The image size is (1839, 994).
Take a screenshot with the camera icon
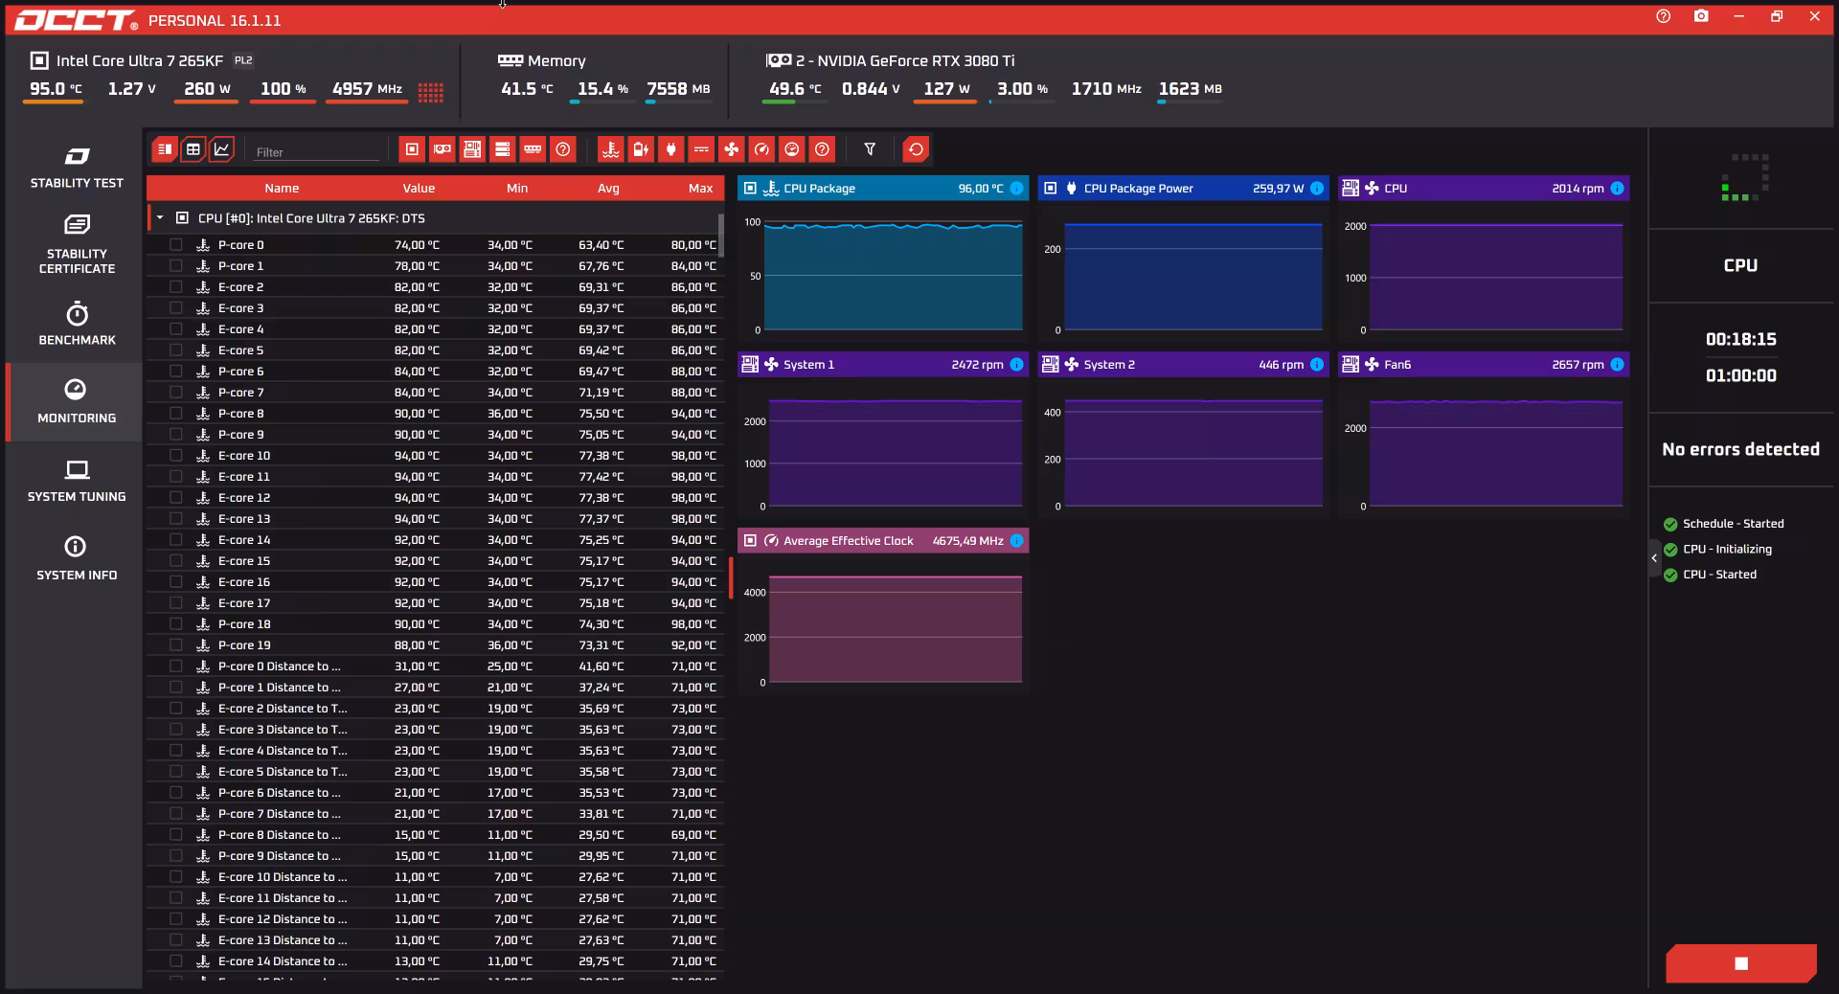pyautogui.click(x=1701, y=16)
